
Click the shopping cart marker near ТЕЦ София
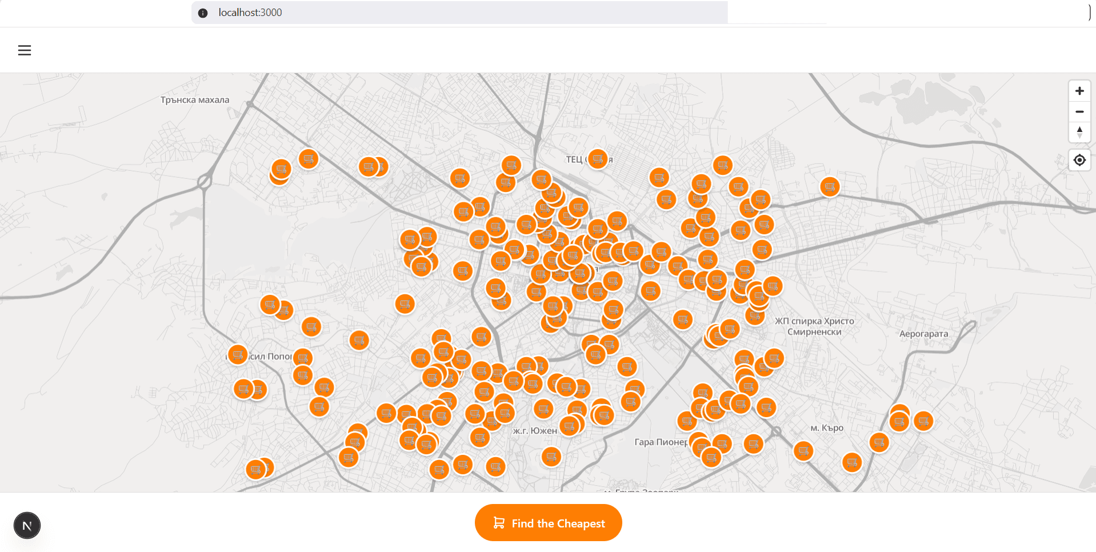click(x=598, y=160)
